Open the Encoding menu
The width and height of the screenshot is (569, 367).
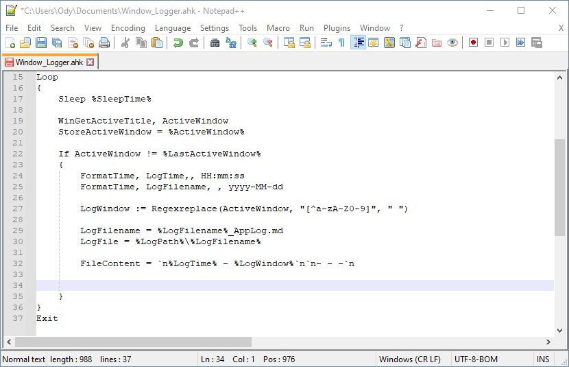pos(128,28)
